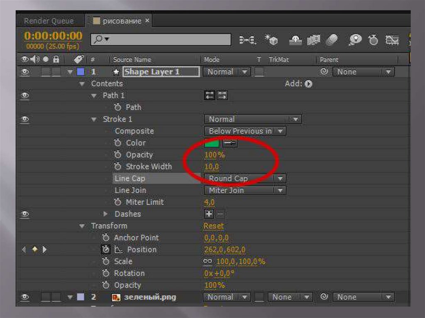Click the Anchor Point stopwatch
The image size is (425, 318).
[106, 237]
